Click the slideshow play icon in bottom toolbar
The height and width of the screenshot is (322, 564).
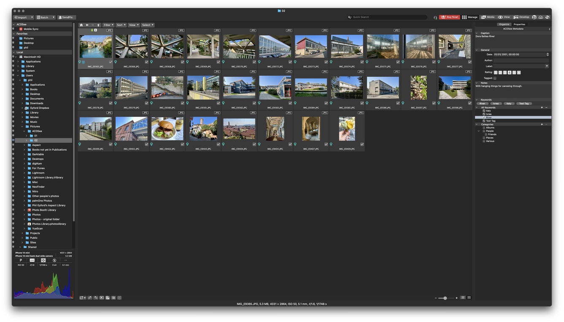pos(102,298)
